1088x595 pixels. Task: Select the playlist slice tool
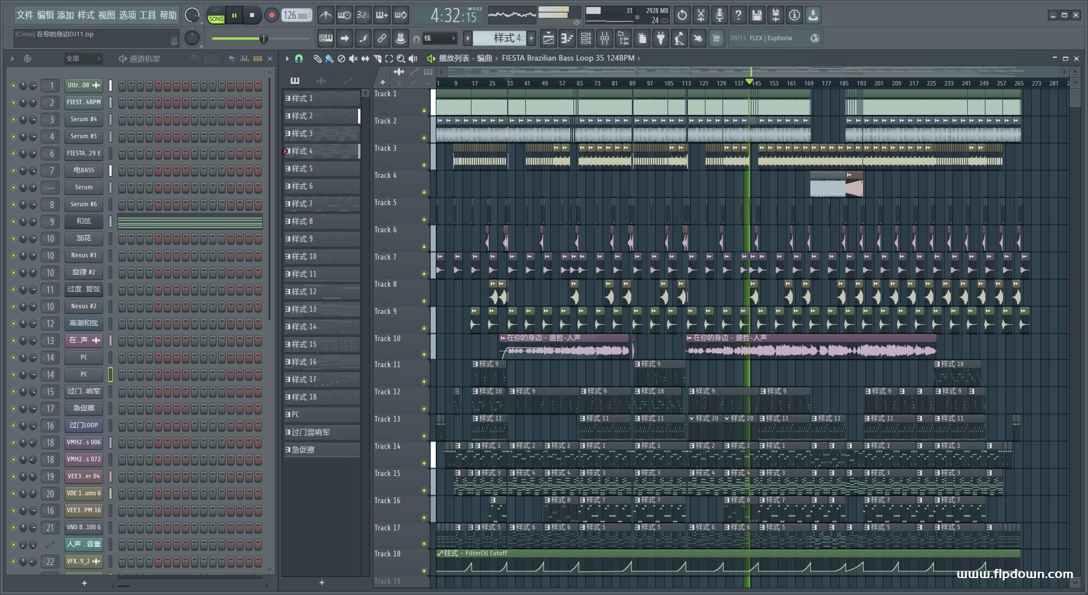377,58
